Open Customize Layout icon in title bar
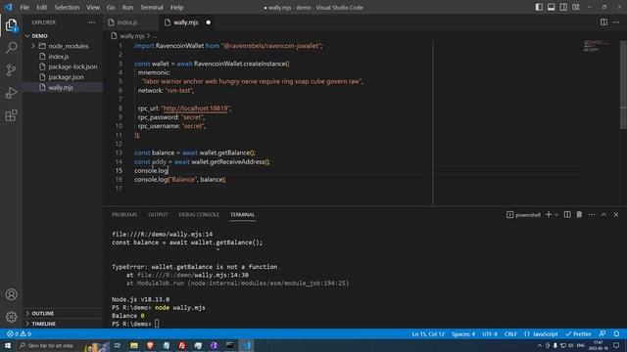The height and width of the screenshot is (352, 627). point(576,7)
